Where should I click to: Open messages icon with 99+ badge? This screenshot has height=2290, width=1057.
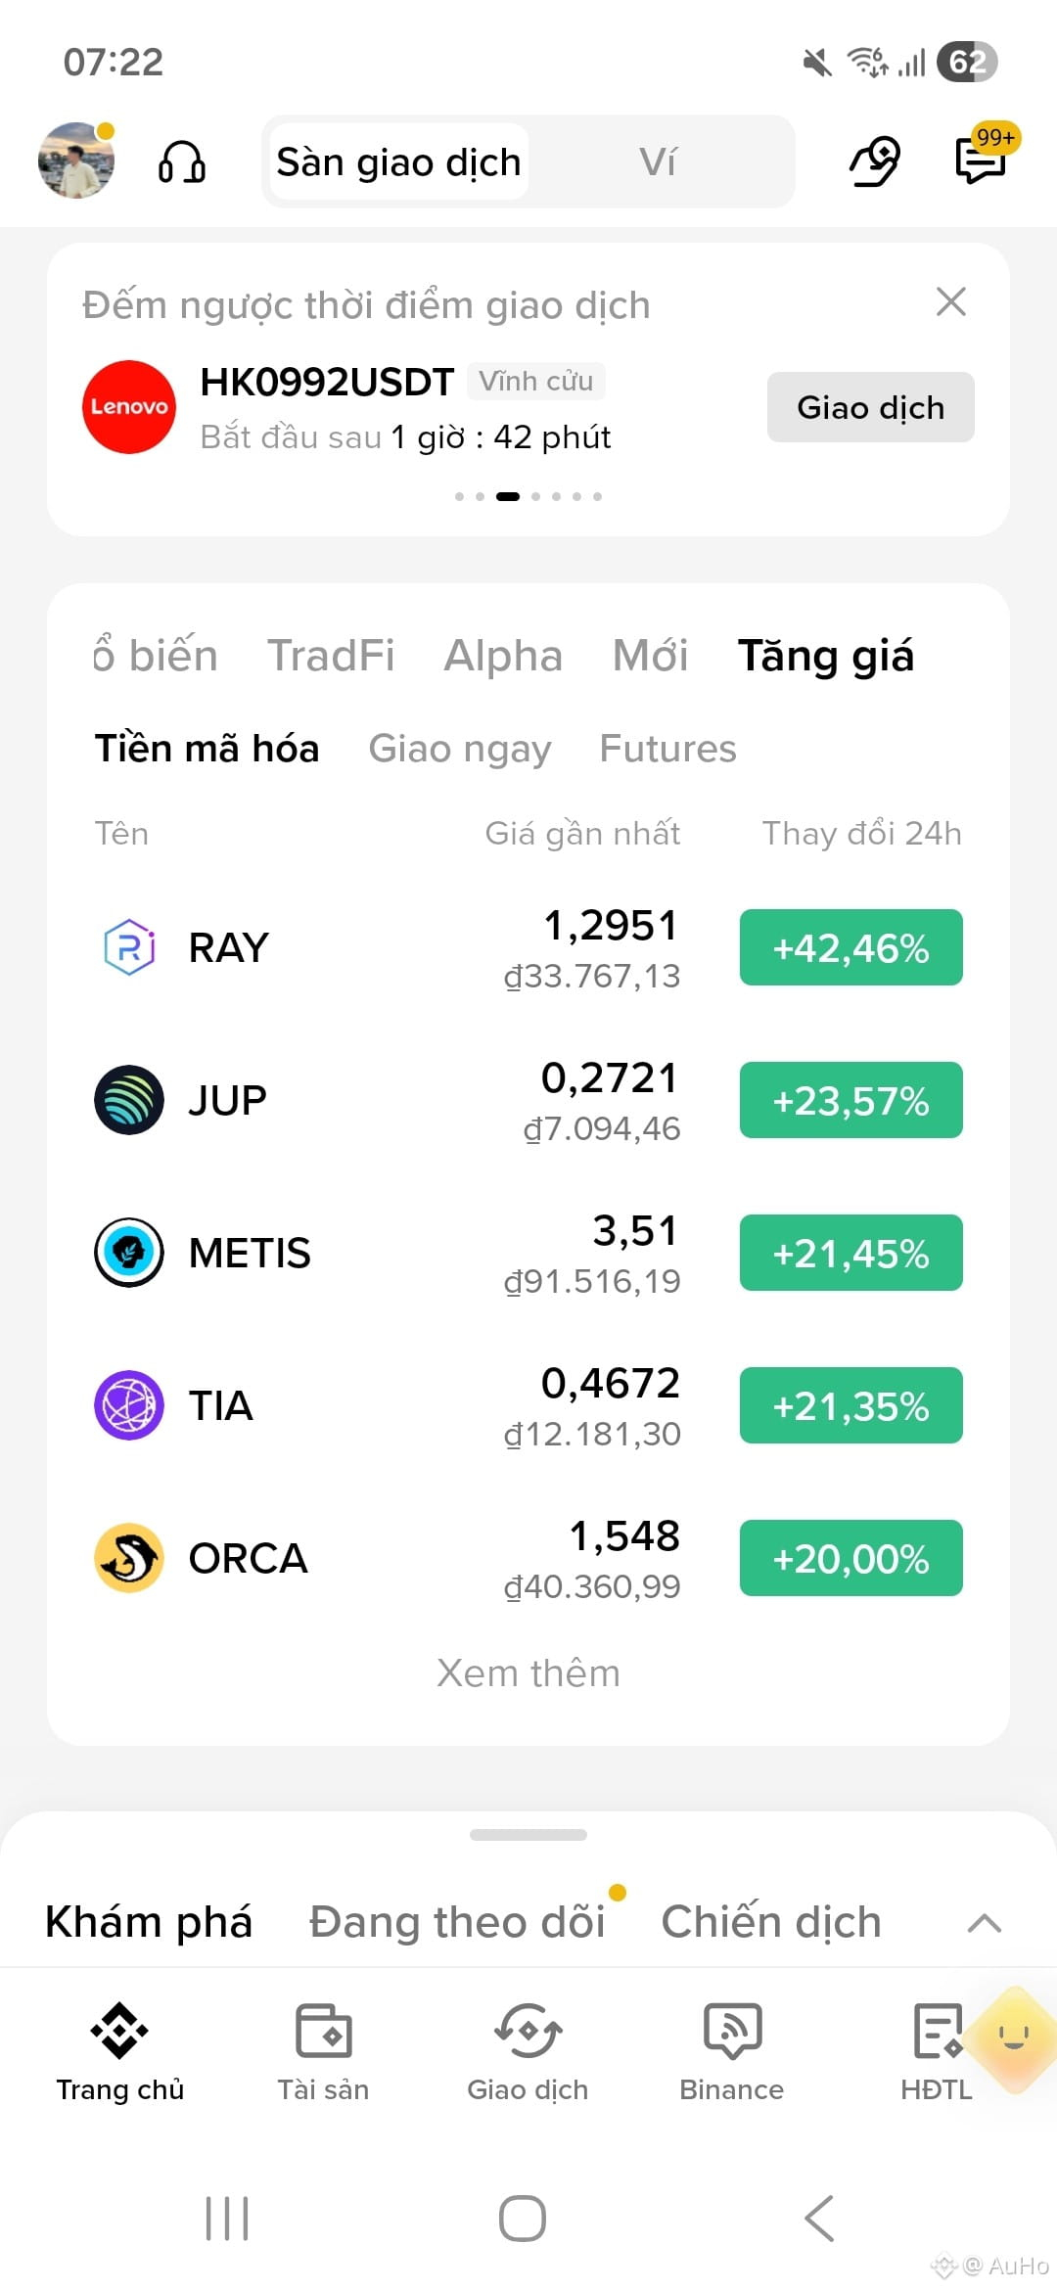(983, 159)
